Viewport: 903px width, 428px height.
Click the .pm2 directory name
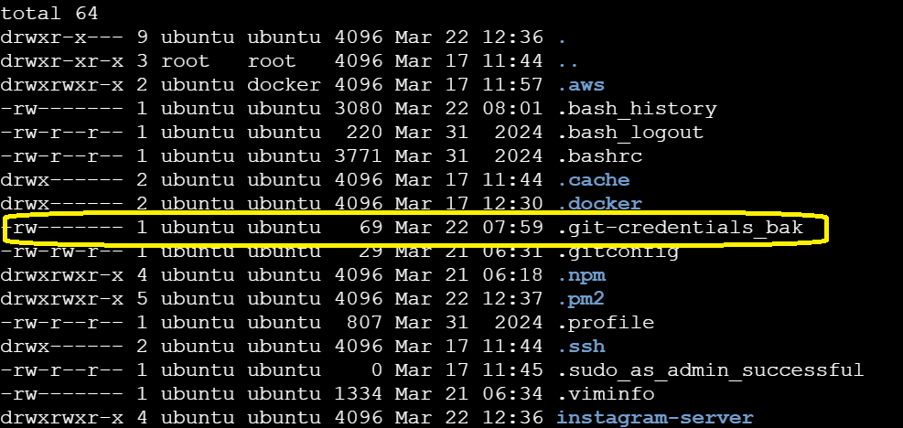(581, 299)
